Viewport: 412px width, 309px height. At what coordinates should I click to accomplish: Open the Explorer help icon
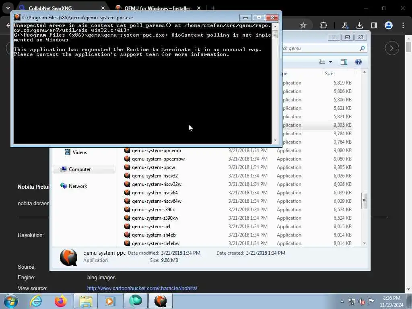coord(358,62)
